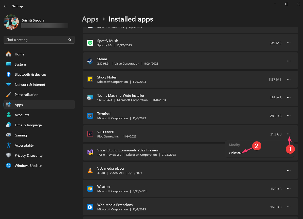Viewport: 303px width, 219px height.
Task: Click the VALORANT app name
Action: 106,132
